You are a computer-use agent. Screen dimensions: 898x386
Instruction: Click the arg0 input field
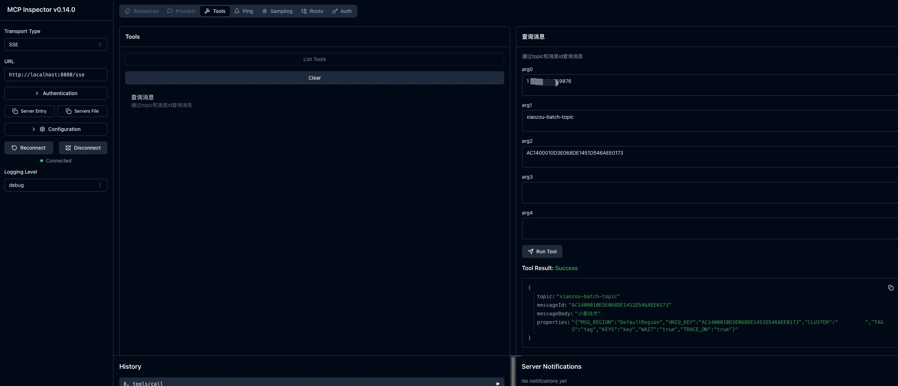point(710,85)
